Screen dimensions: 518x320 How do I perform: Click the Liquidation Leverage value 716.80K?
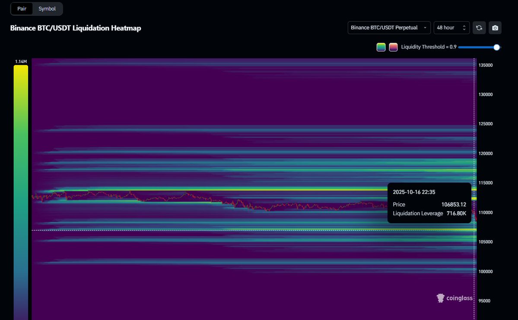click(456, 213)
